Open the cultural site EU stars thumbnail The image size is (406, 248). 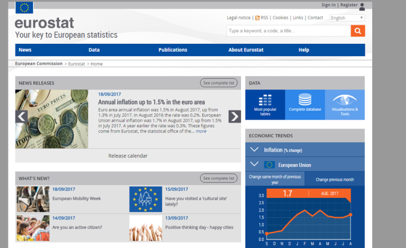click(x=146, y=199)
